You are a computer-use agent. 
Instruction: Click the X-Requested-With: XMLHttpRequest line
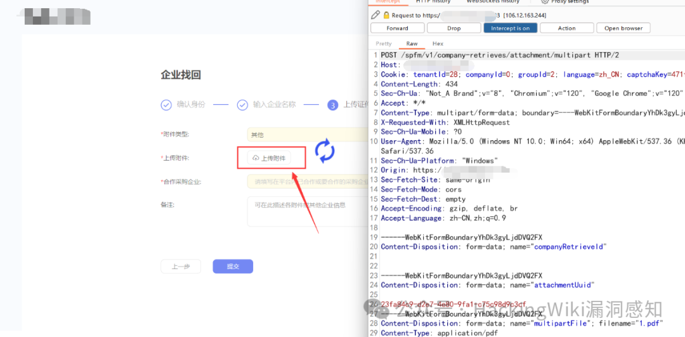click(445, 122)
